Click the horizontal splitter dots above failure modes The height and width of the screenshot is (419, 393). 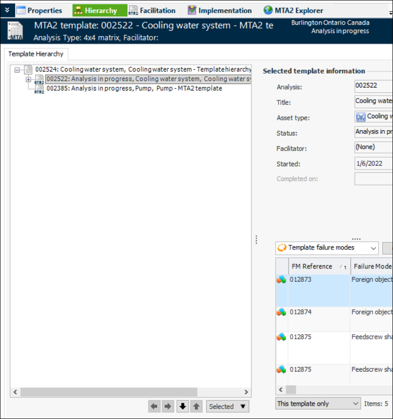pos(356,239)
